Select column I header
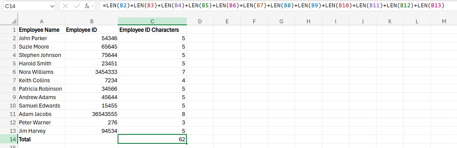This screenshot has height=148, width=457. pos(335,21)
